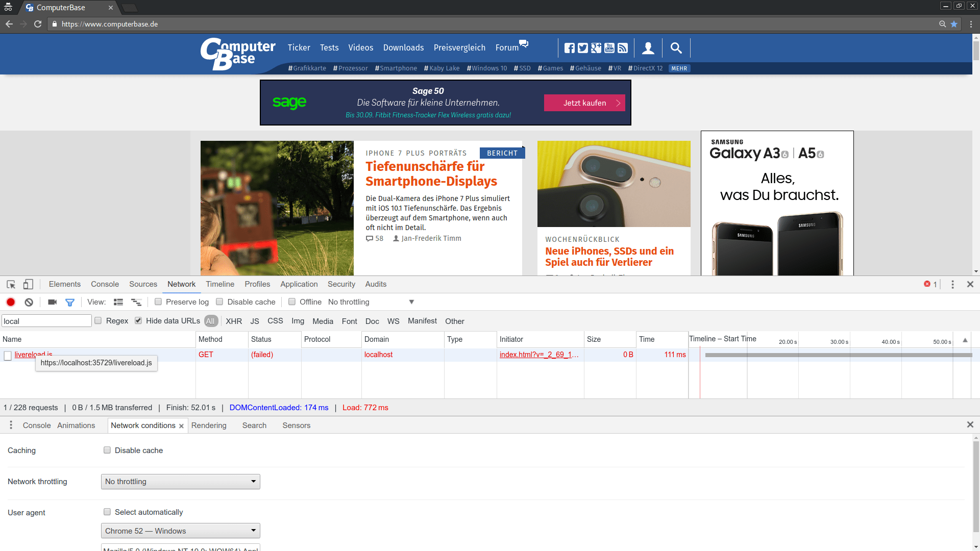Reload the page in the browser
The height and width of the screenshot is (551, 980).
point(38,24)
